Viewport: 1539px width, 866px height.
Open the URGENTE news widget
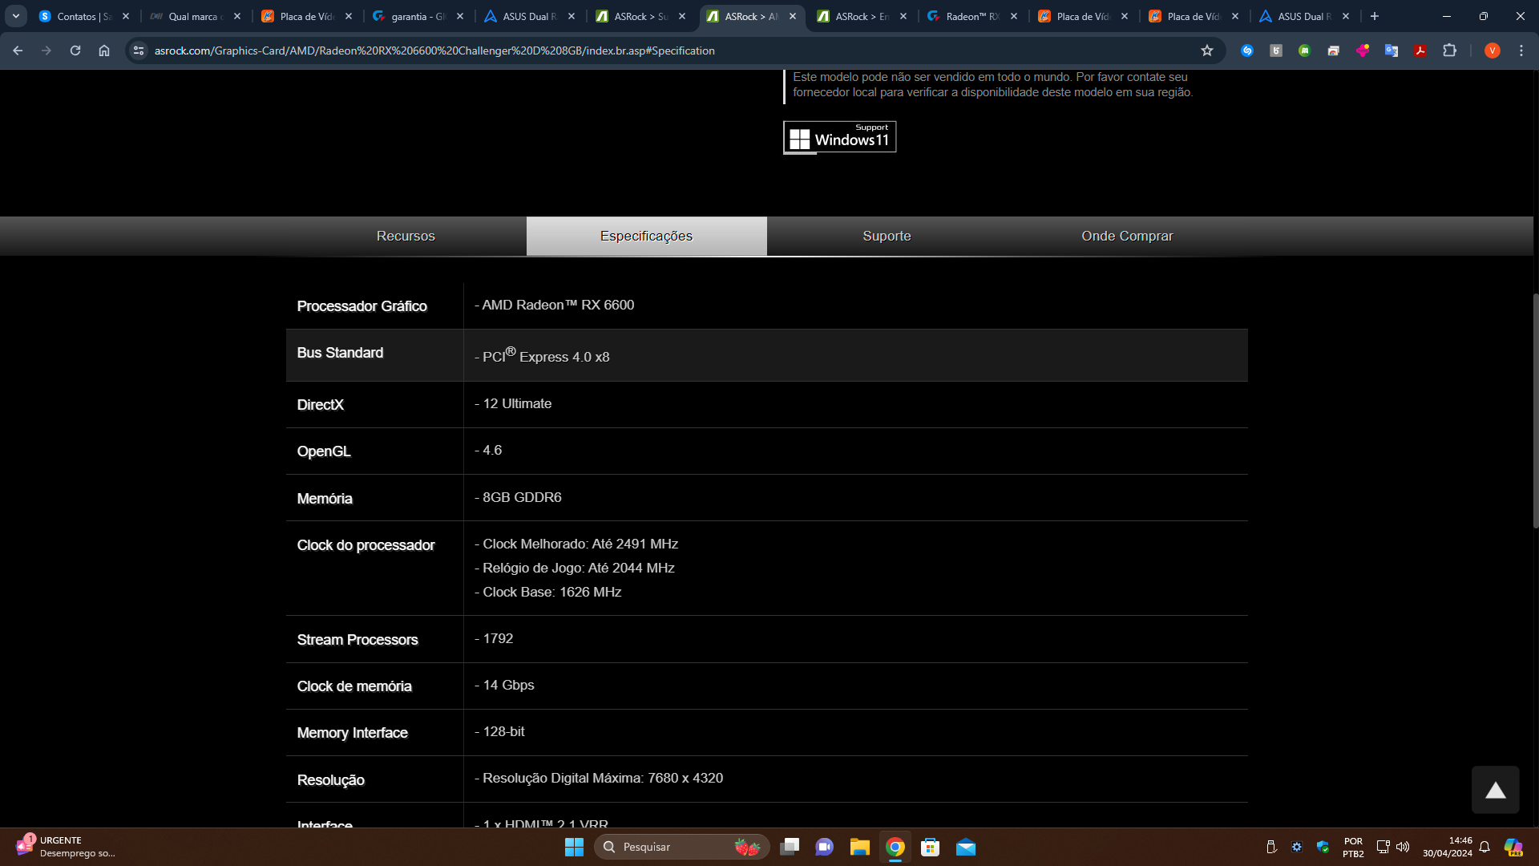click(x=66, y=847)
